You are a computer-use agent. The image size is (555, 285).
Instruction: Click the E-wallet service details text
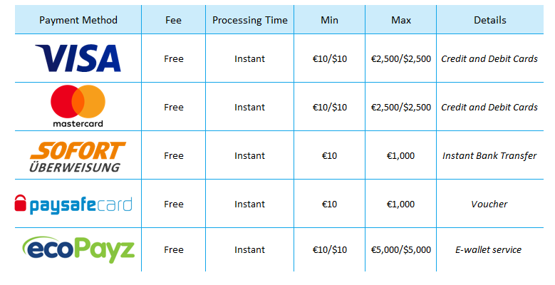tap(489, 250)
